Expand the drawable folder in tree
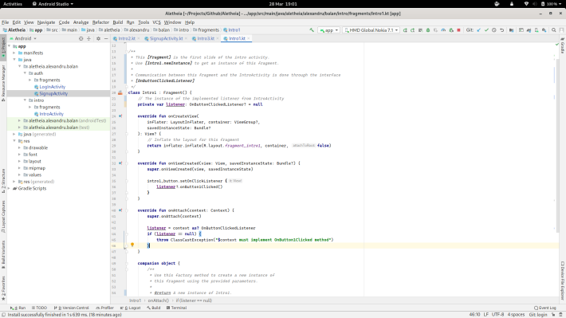This screenshot has height=318, width=566. [19, 148]
